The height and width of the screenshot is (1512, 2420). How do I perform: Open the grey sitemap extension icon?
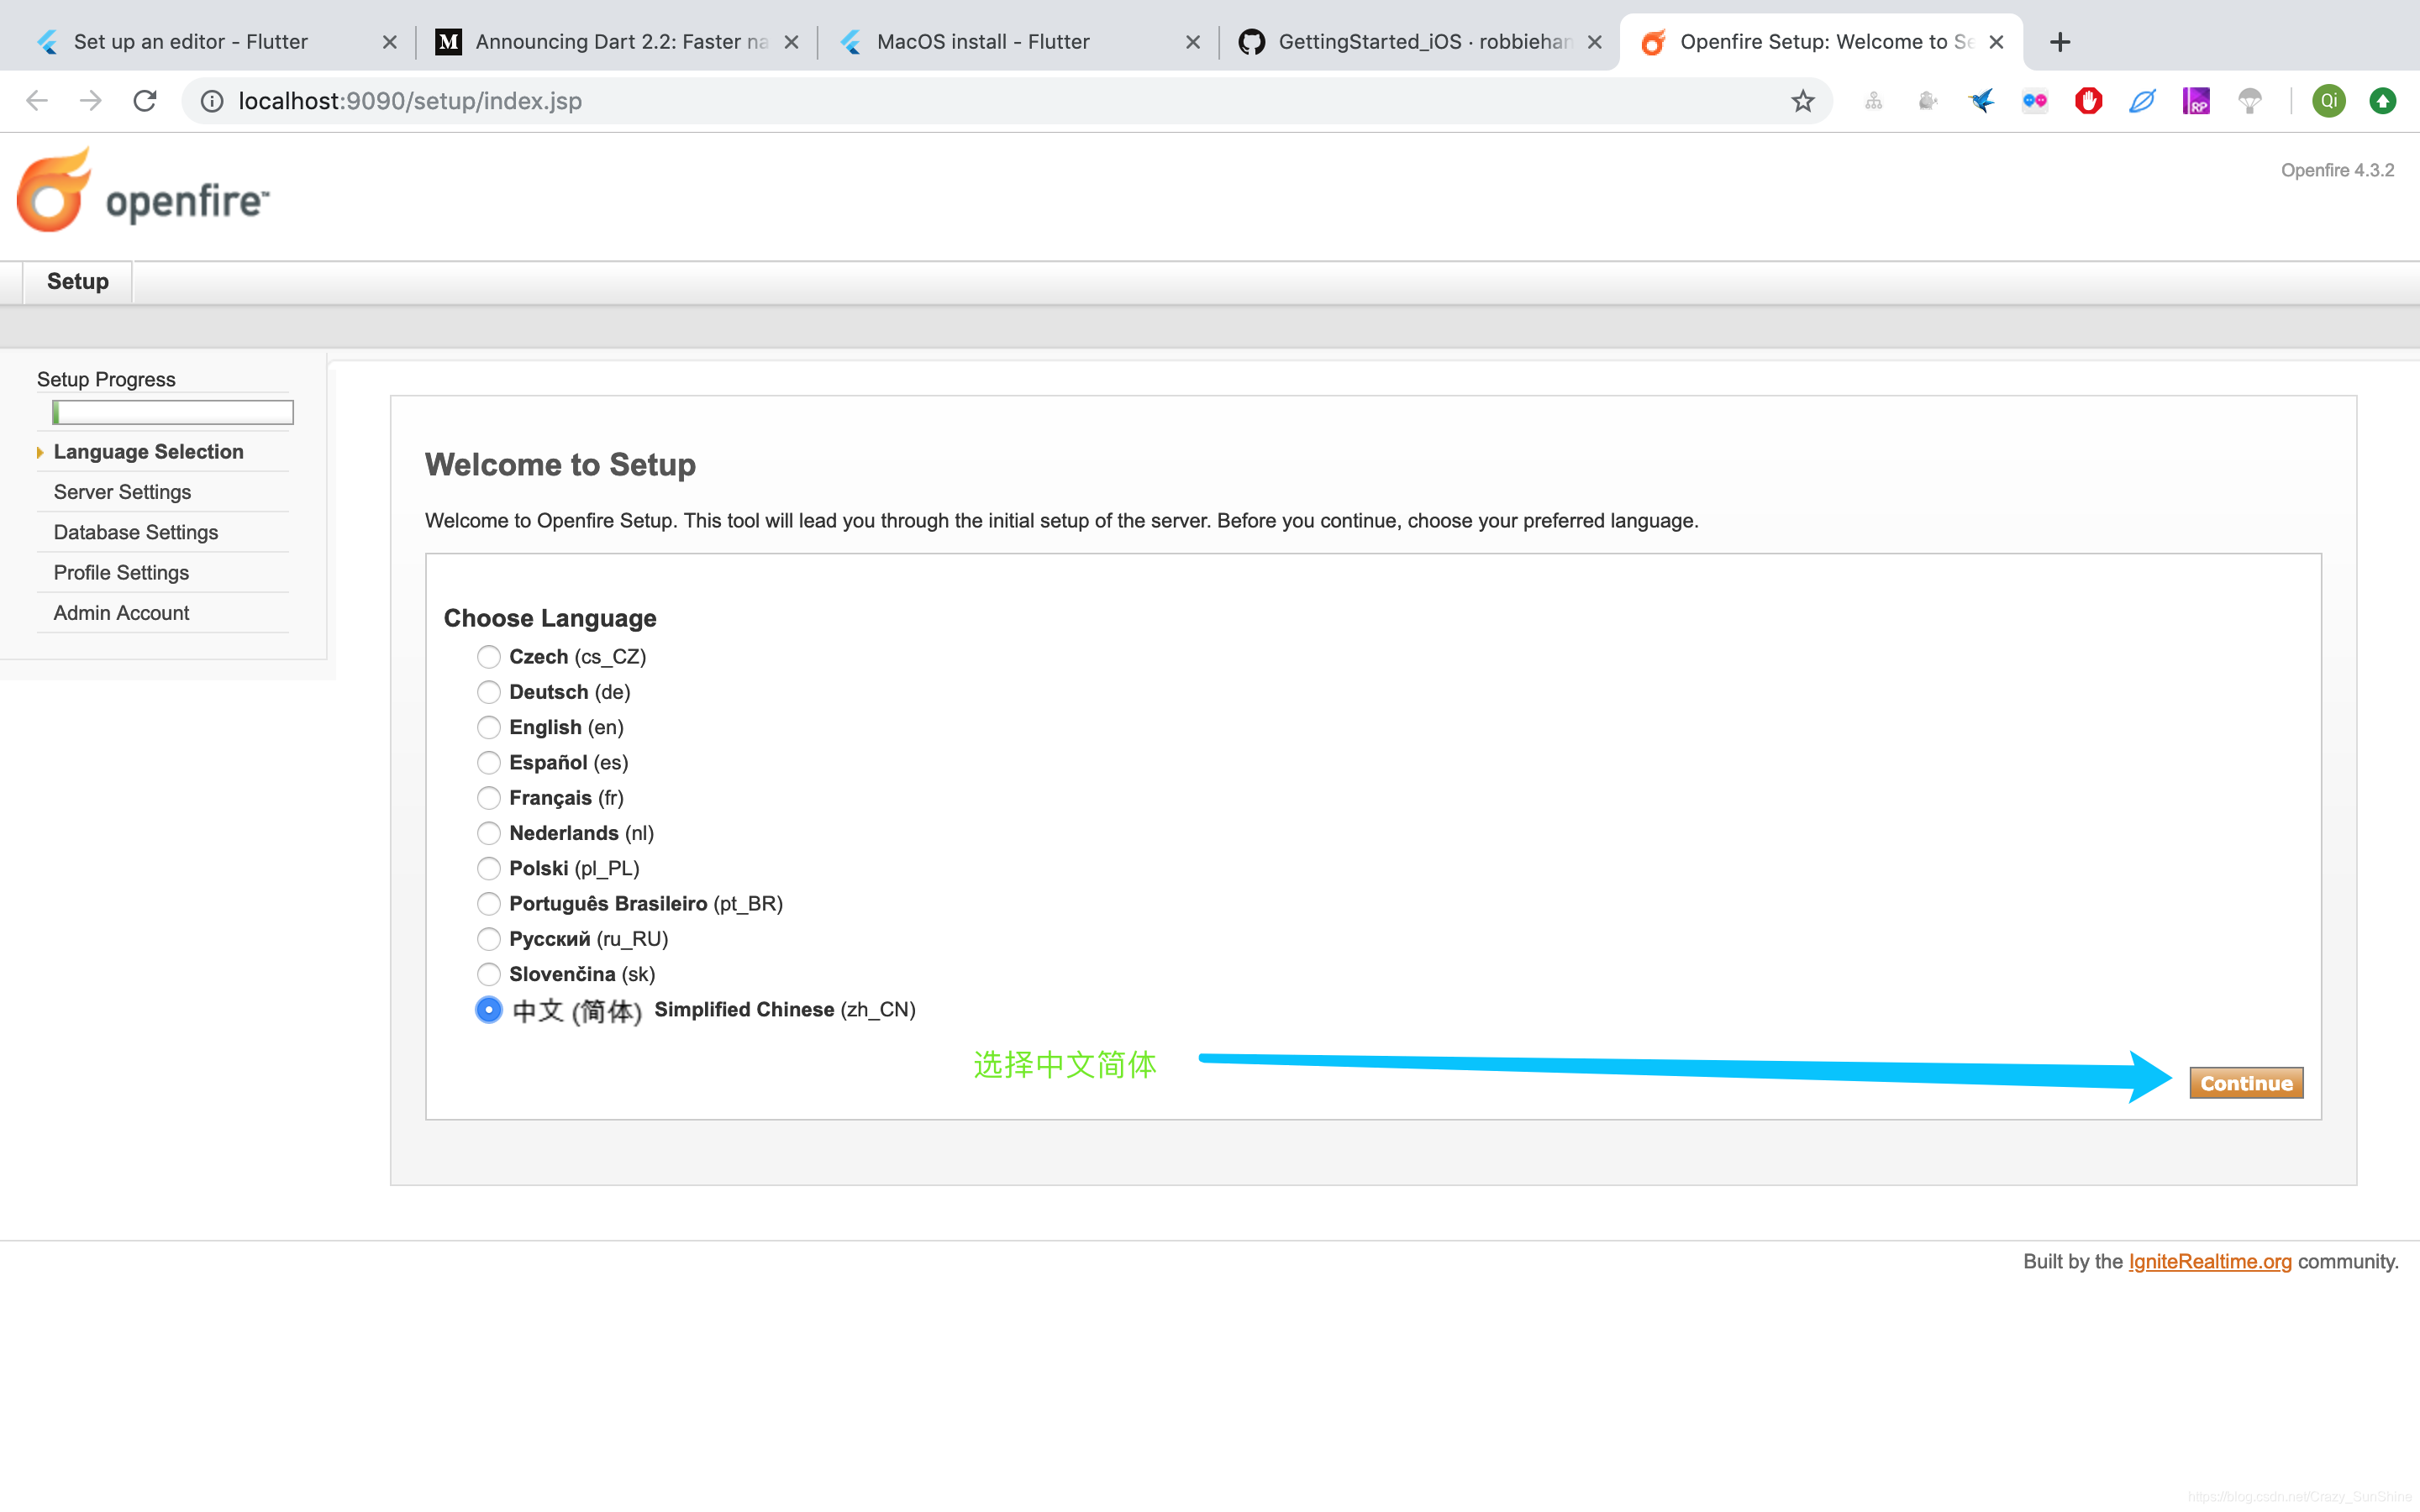coord(1874,101)
